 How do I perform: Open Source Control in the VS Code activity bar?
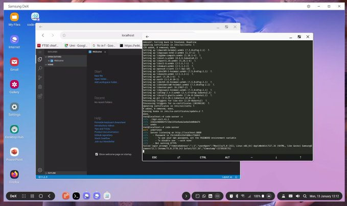[x=40, y=78]
